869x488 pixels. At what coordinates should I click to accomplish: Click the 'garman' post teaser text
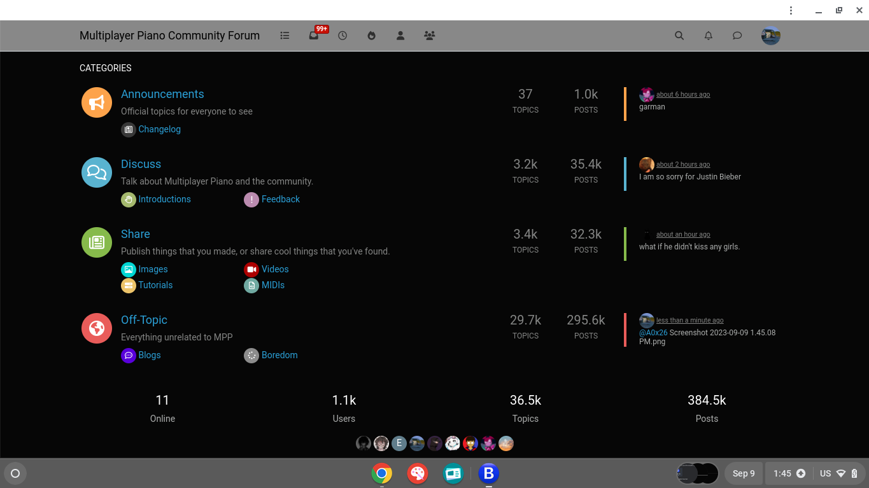(x=652, y=107)
